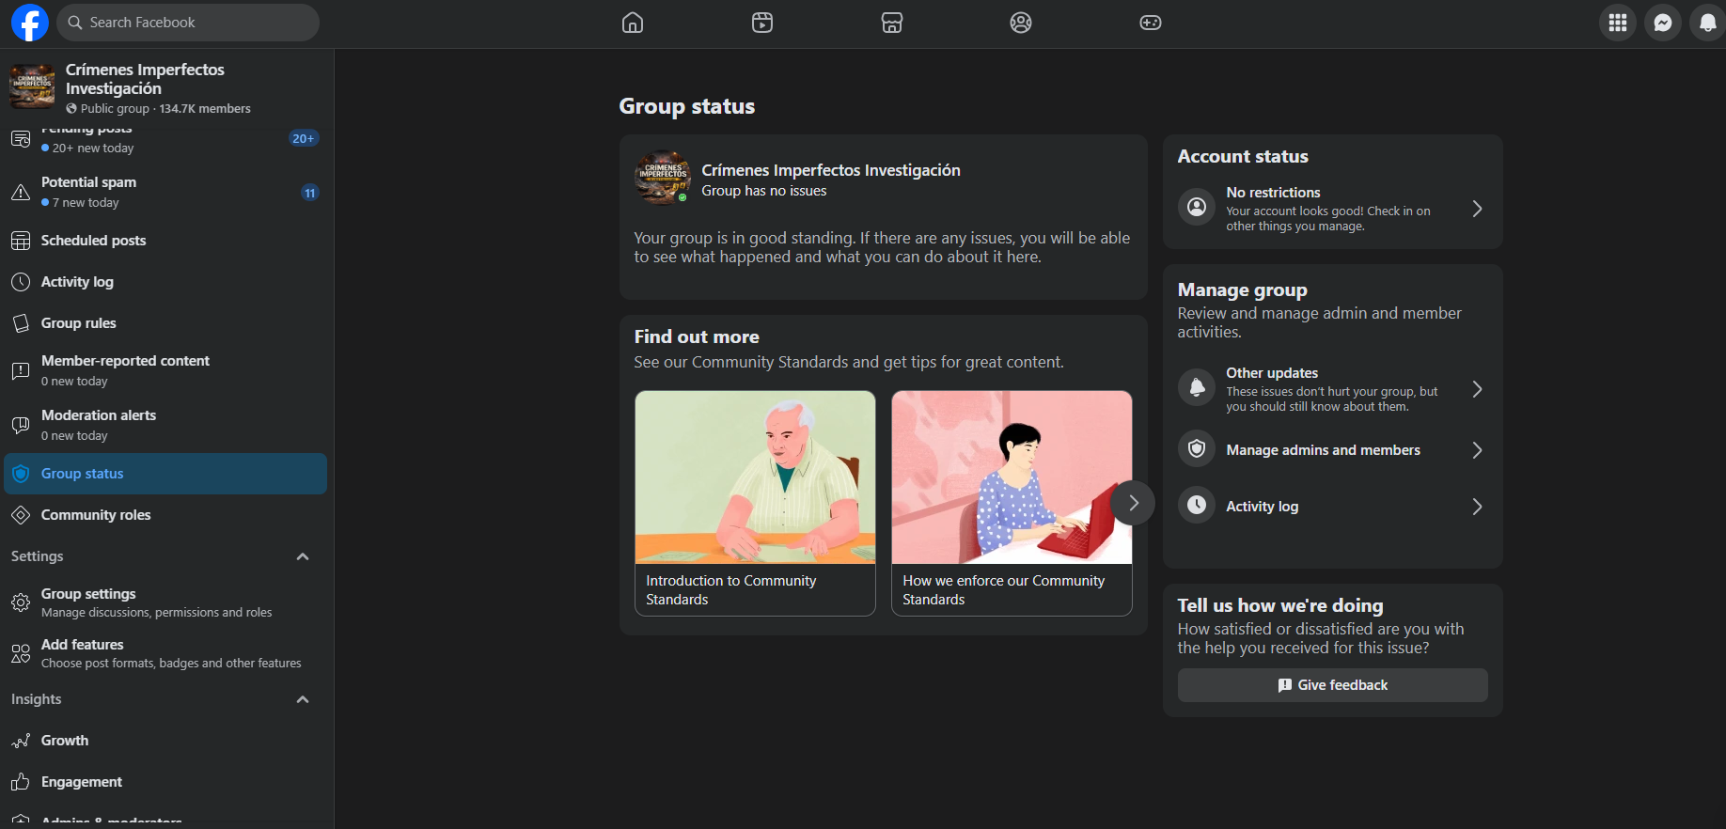
Task: Open Potential spam menu item
Action: (x=165, y=192)
